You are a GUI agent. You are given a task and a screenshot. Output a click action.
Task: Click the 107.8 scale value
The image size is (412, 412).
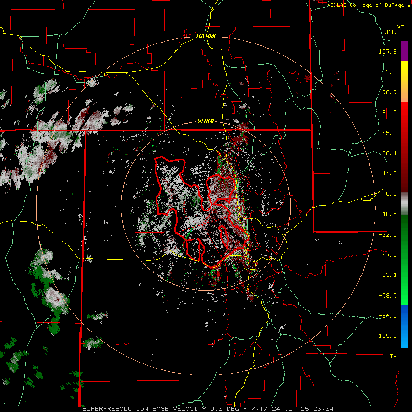[x=388, y=51]
